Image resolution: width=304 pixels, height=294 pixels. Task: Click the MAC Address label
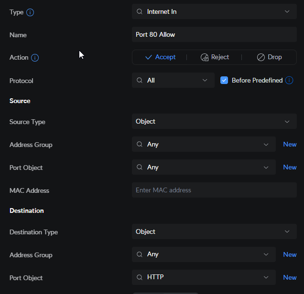click(x=29, y=190)
